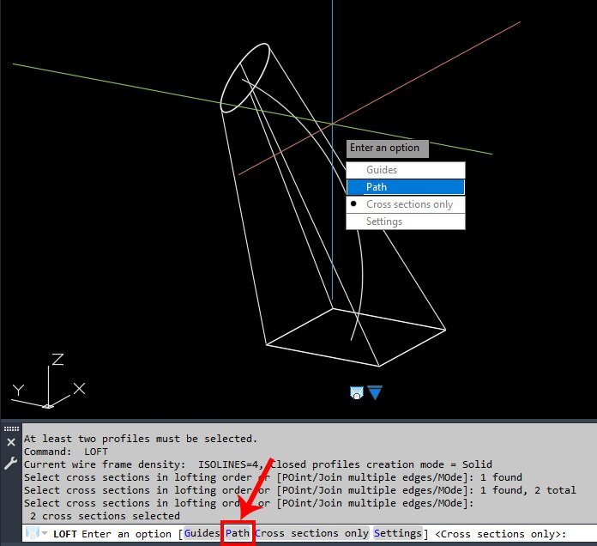597x546 pixels.
Task: Click the loft surface grip icon
Action: [x=357, y=393]
